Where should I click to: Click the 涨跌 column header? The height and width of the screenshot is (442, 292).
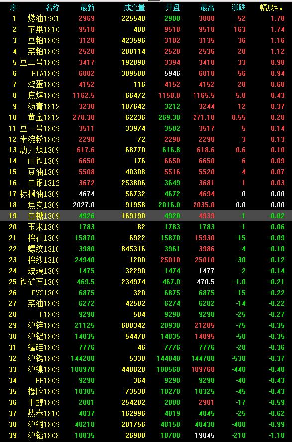(x=239, y=7)
